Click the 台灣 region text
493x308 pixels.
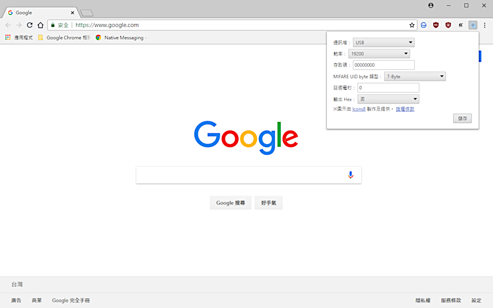(17, 285)
